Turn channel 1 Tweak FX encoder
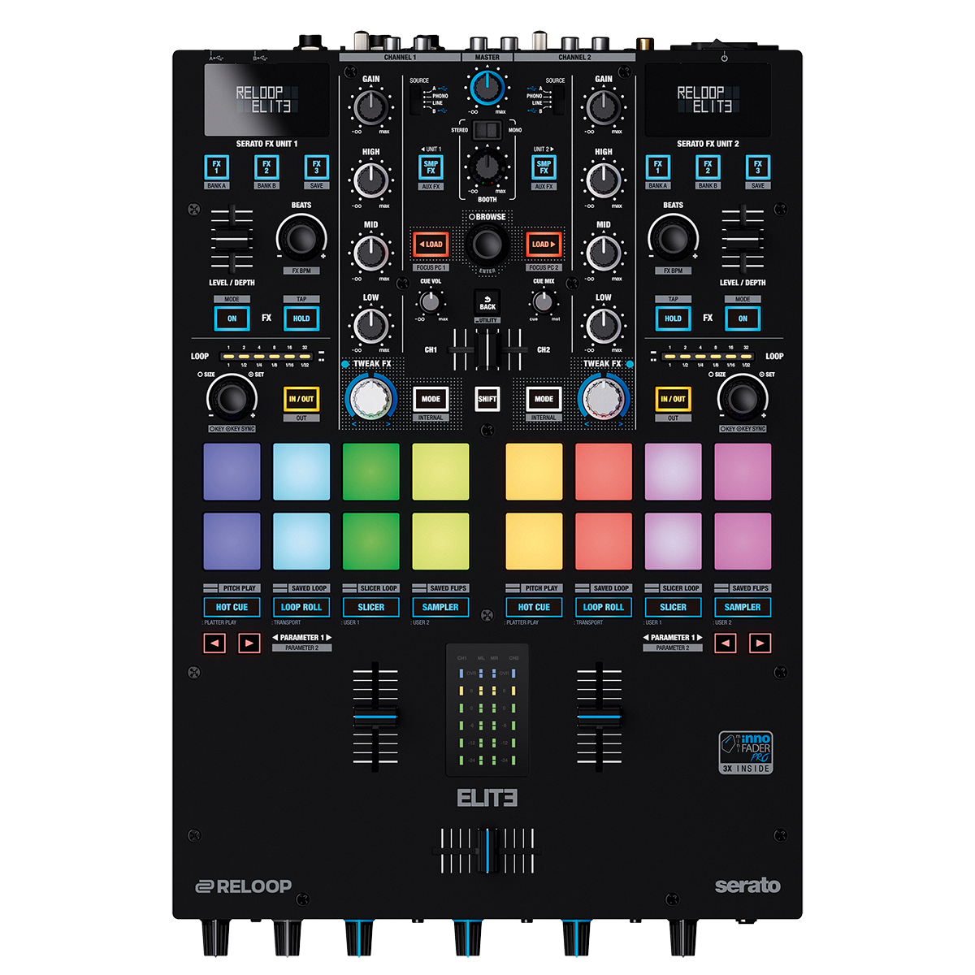 click(x=371, y=398)
